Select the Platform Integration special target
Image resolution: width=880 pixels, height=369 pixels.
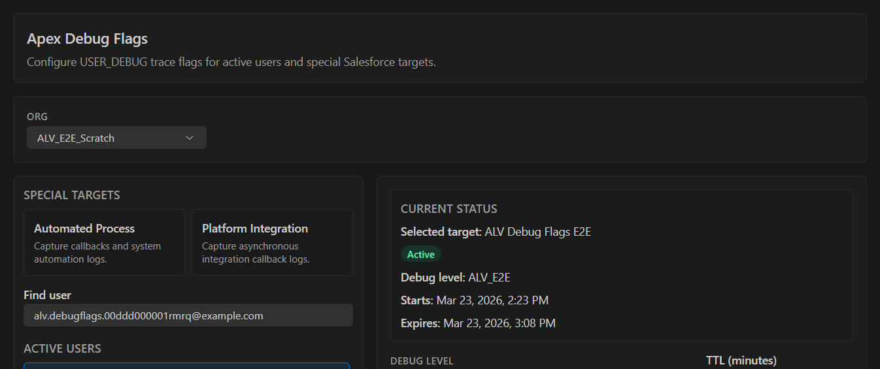pyautogui.click(x=272, y=242)
